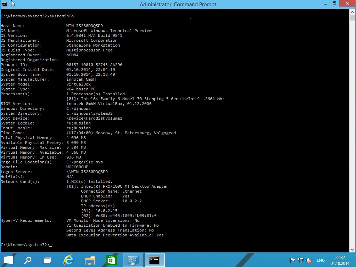Click the host name WIN-JS2B0DDQSP9 value
356x267 pixels.
coord(84,26)
